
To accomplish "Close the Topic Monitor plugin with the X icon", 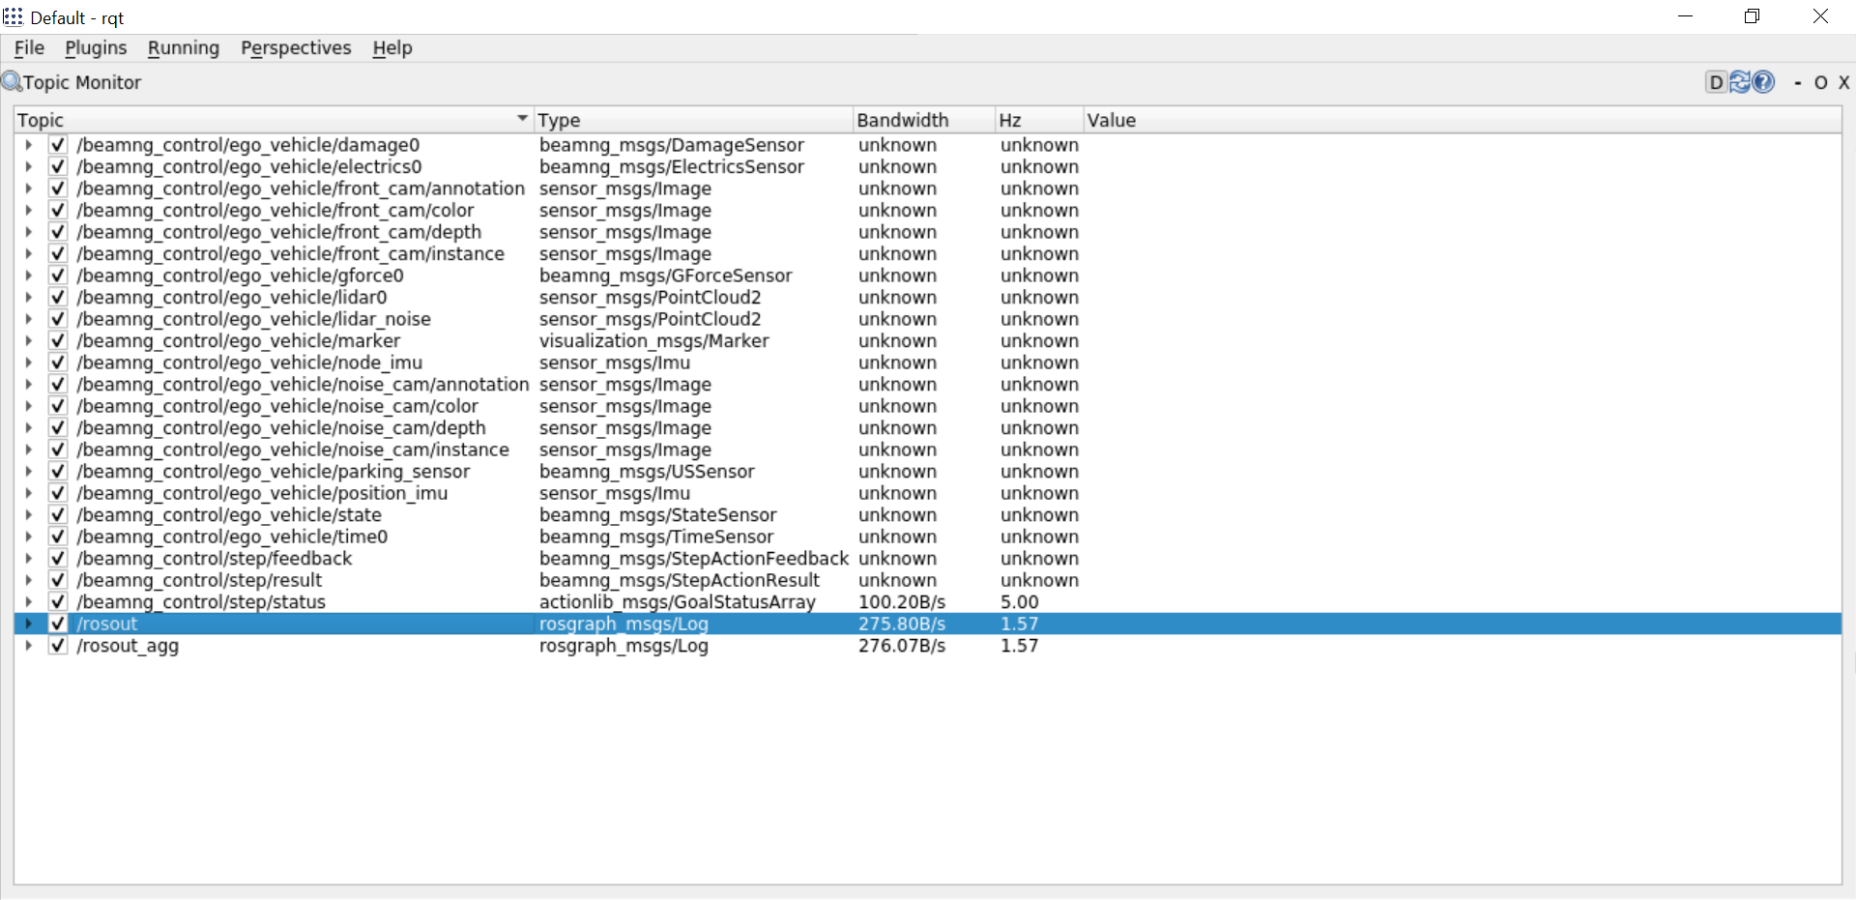I will click(x=1844, y=82).
